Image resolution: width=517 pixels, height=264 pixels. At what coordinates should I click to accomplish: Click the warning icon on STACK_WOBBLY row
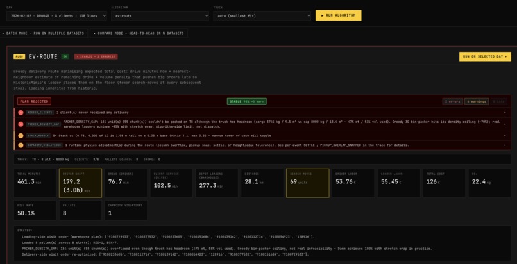(21, 136)
